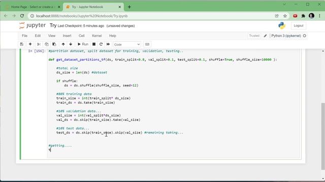Click the Python 3 (ipykernel) label
Image resolution: width=325 pixels, height=182 pixels.
pyautogui.click(x=286, y=36)
